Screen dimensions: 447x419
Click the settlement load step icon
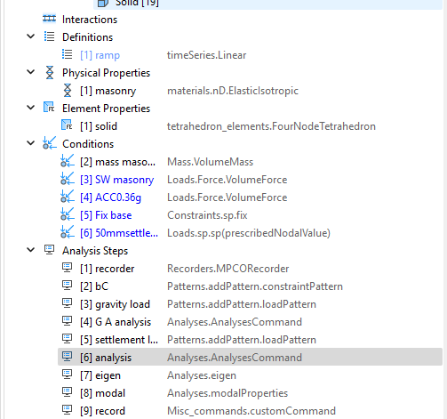67,339
